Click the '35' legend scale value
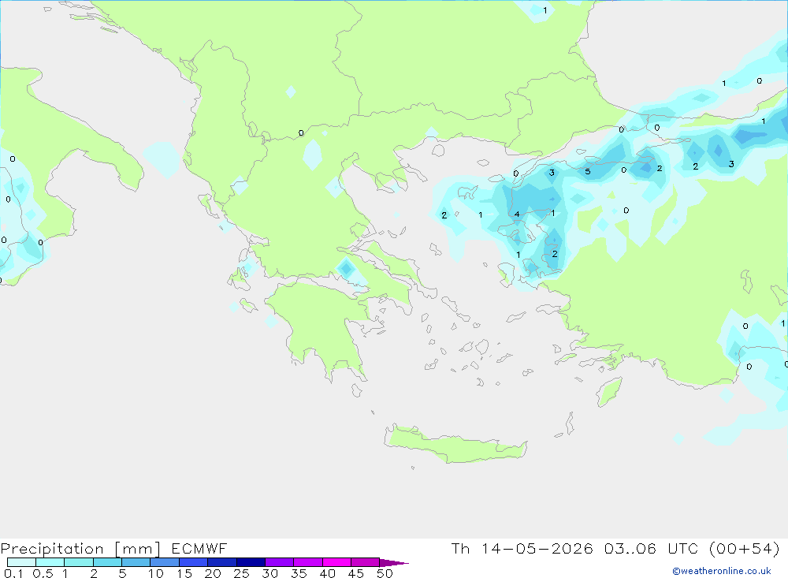Image resolution: width=788 pixels, height=578 pixels. tap(299, 573)
